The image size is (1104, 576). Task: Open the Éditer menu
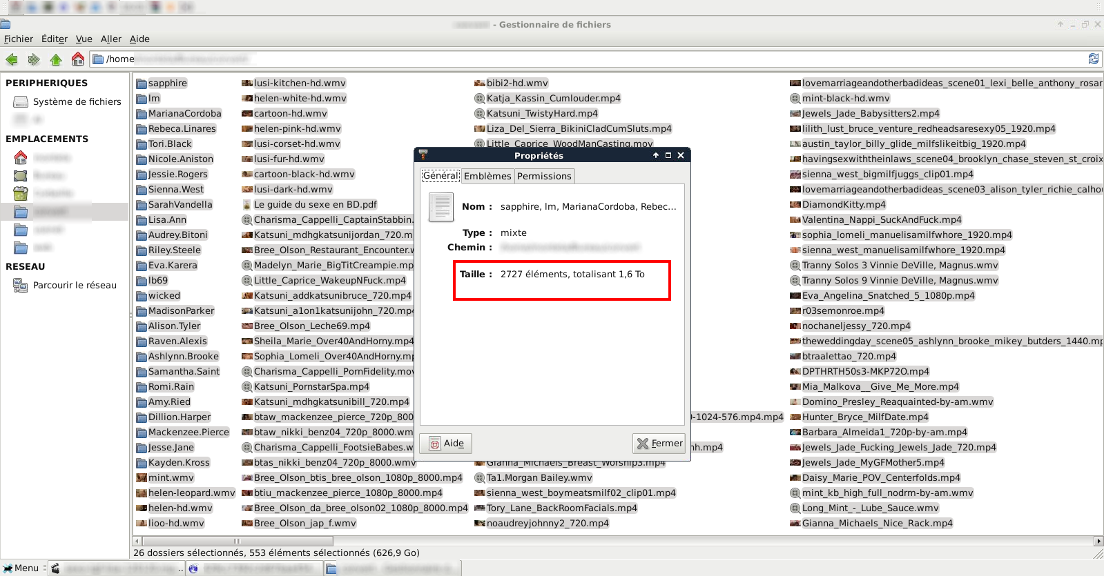click(55, 39)
